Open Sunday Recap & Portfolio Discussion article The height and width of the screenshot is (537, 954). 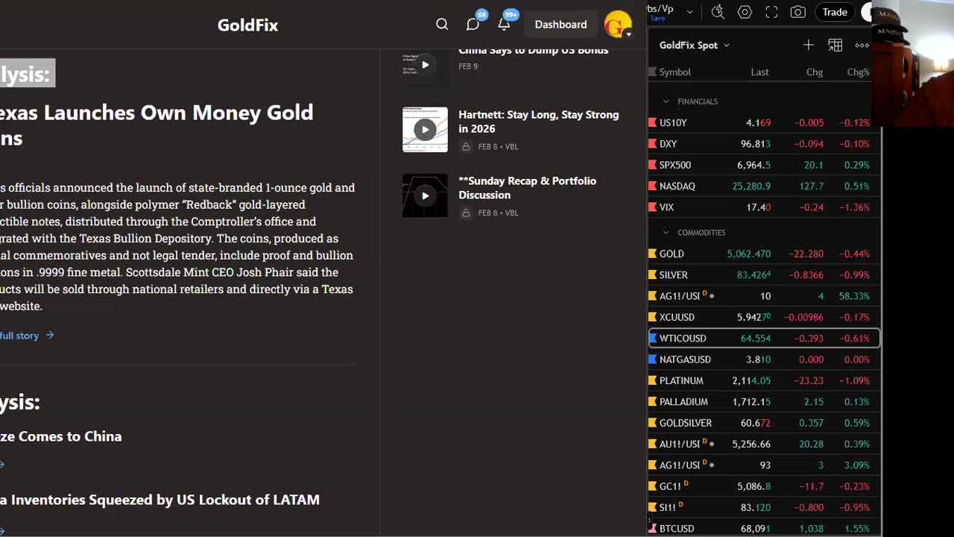click(x=528, y=188)
